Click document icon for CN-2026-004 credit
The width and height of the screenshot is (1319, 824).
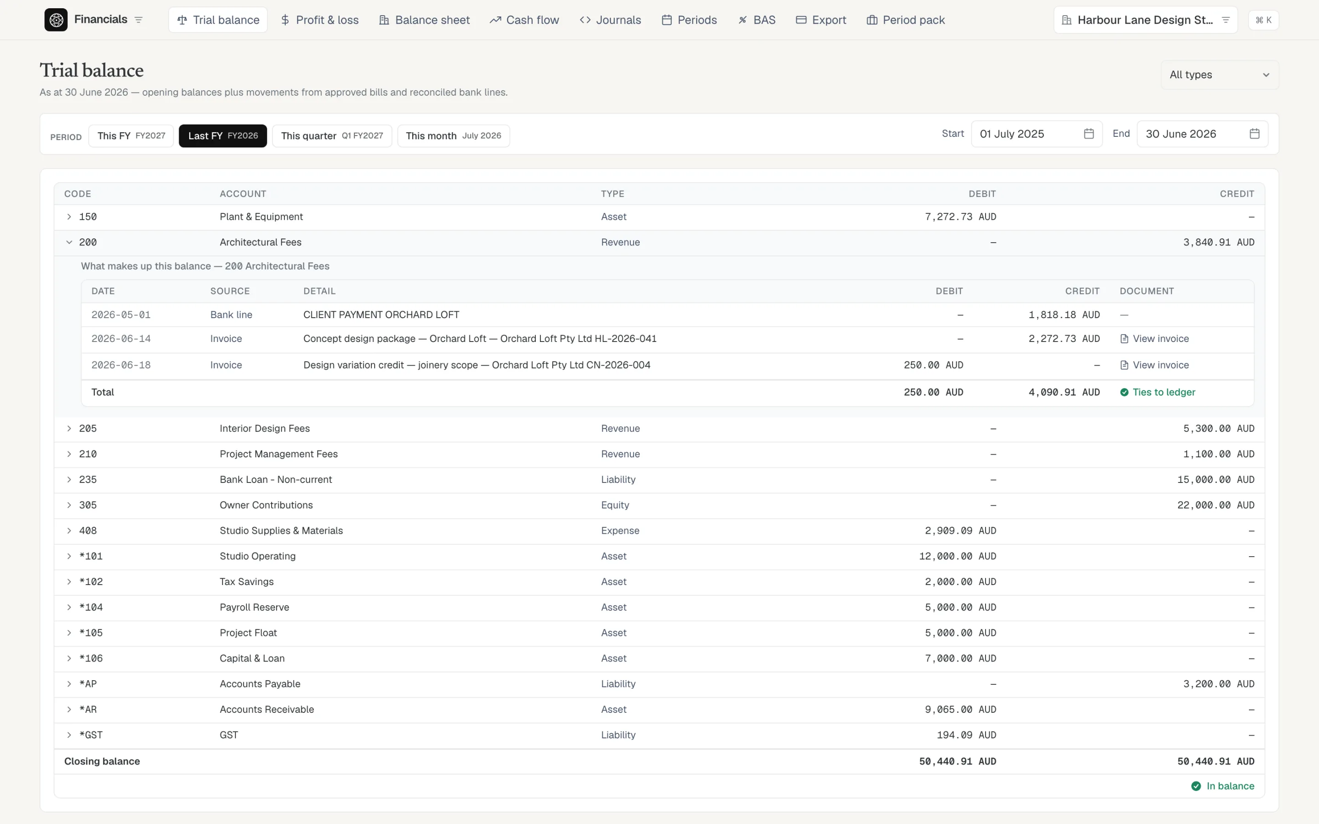point(1124,365)
